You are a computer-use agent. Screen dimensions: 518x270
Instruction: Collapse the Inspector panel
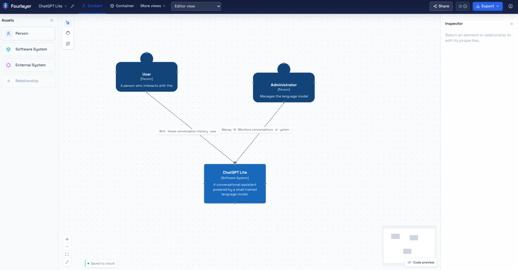511,24
